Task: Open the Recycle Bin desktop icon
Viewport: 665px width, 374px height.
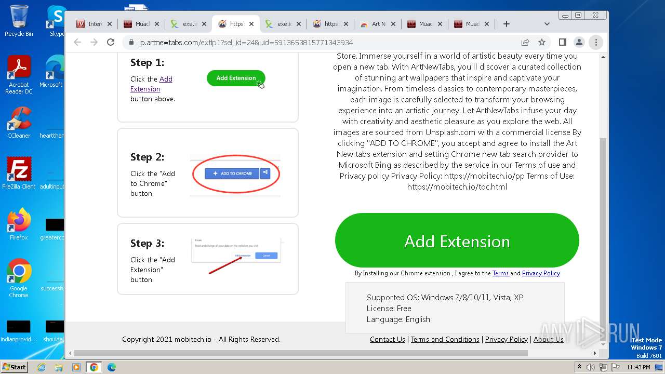Action: tap(19, 21)
